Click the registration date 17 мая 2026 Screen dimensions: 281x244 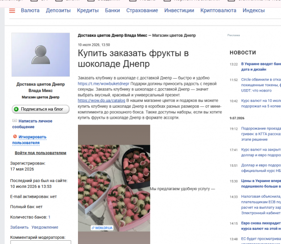pos(22,169)
